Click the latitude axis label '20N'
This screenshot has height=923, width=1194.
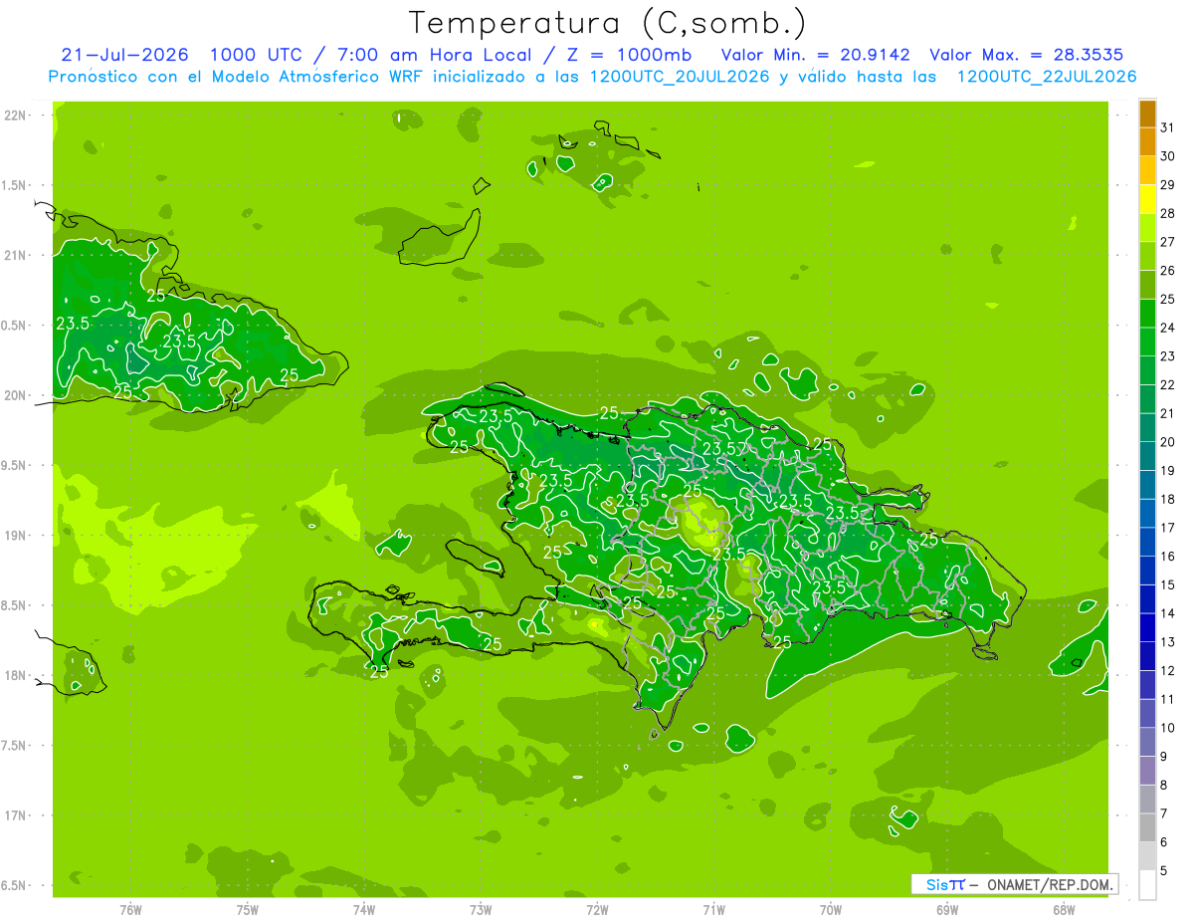pyautogui.click(x=15, y=395)
